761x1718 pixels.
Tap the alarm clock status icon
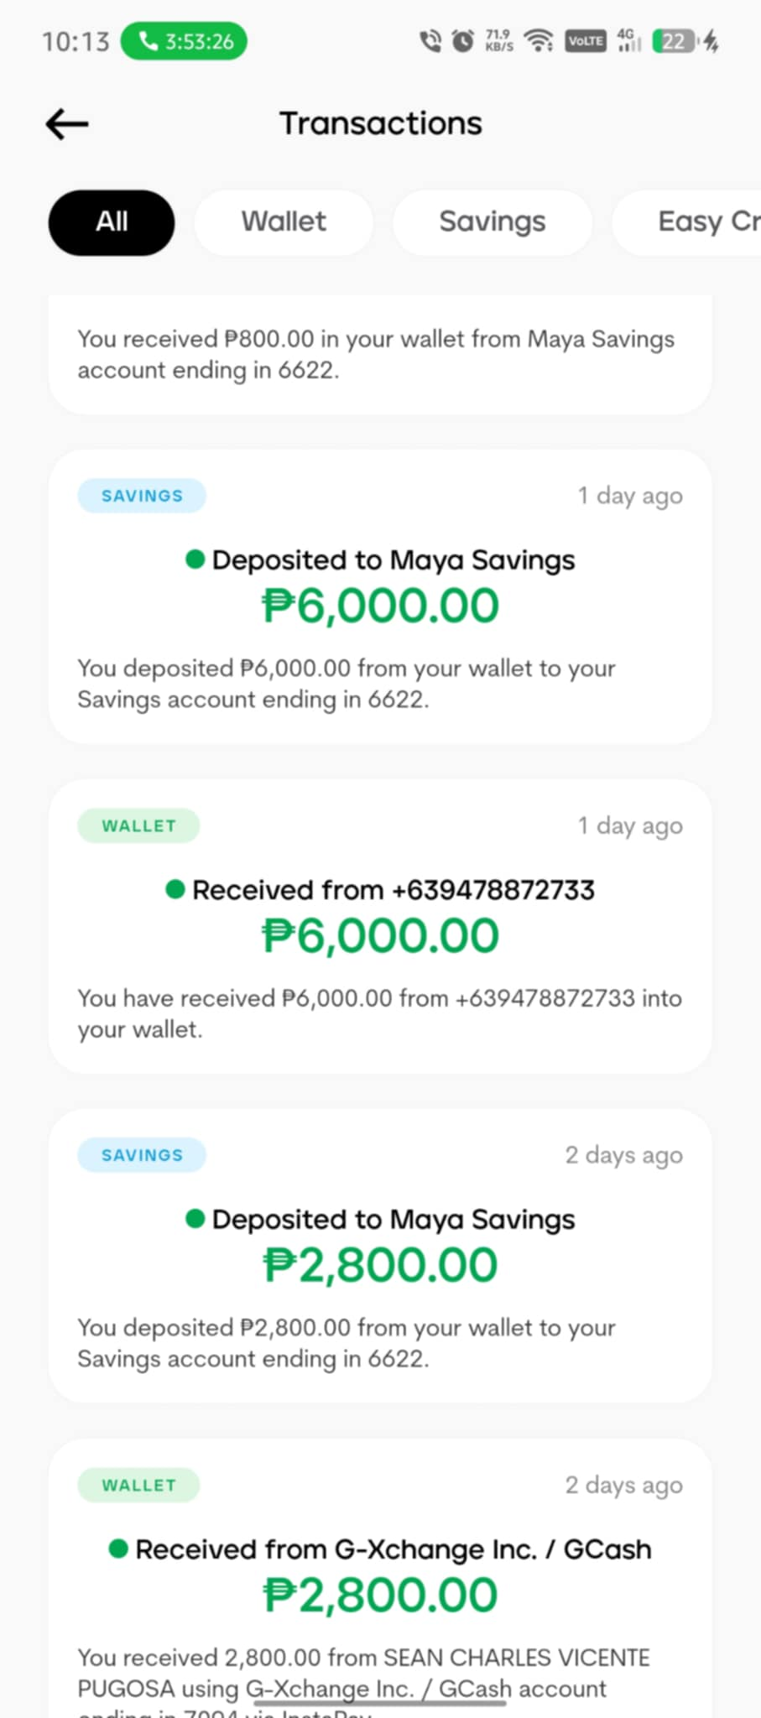462,40
